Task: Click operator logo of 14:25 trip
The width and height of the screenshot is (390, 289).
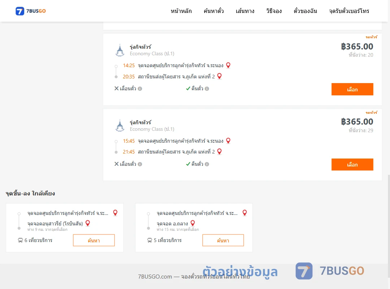Action: point(120,50)
